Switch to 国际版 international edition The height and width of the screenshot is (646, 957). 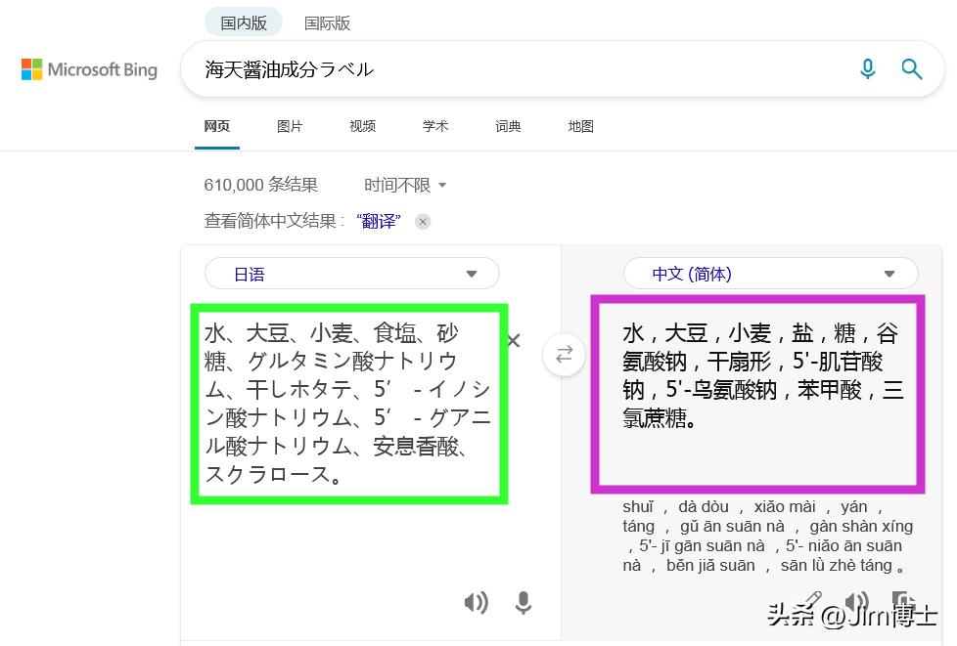pyautogui.click(x=327, y=22)
